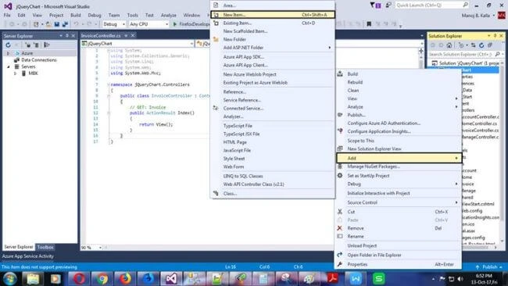Select JavaScript File in submenu
Viewport: 508px width, 286px height.
[273, 150]
